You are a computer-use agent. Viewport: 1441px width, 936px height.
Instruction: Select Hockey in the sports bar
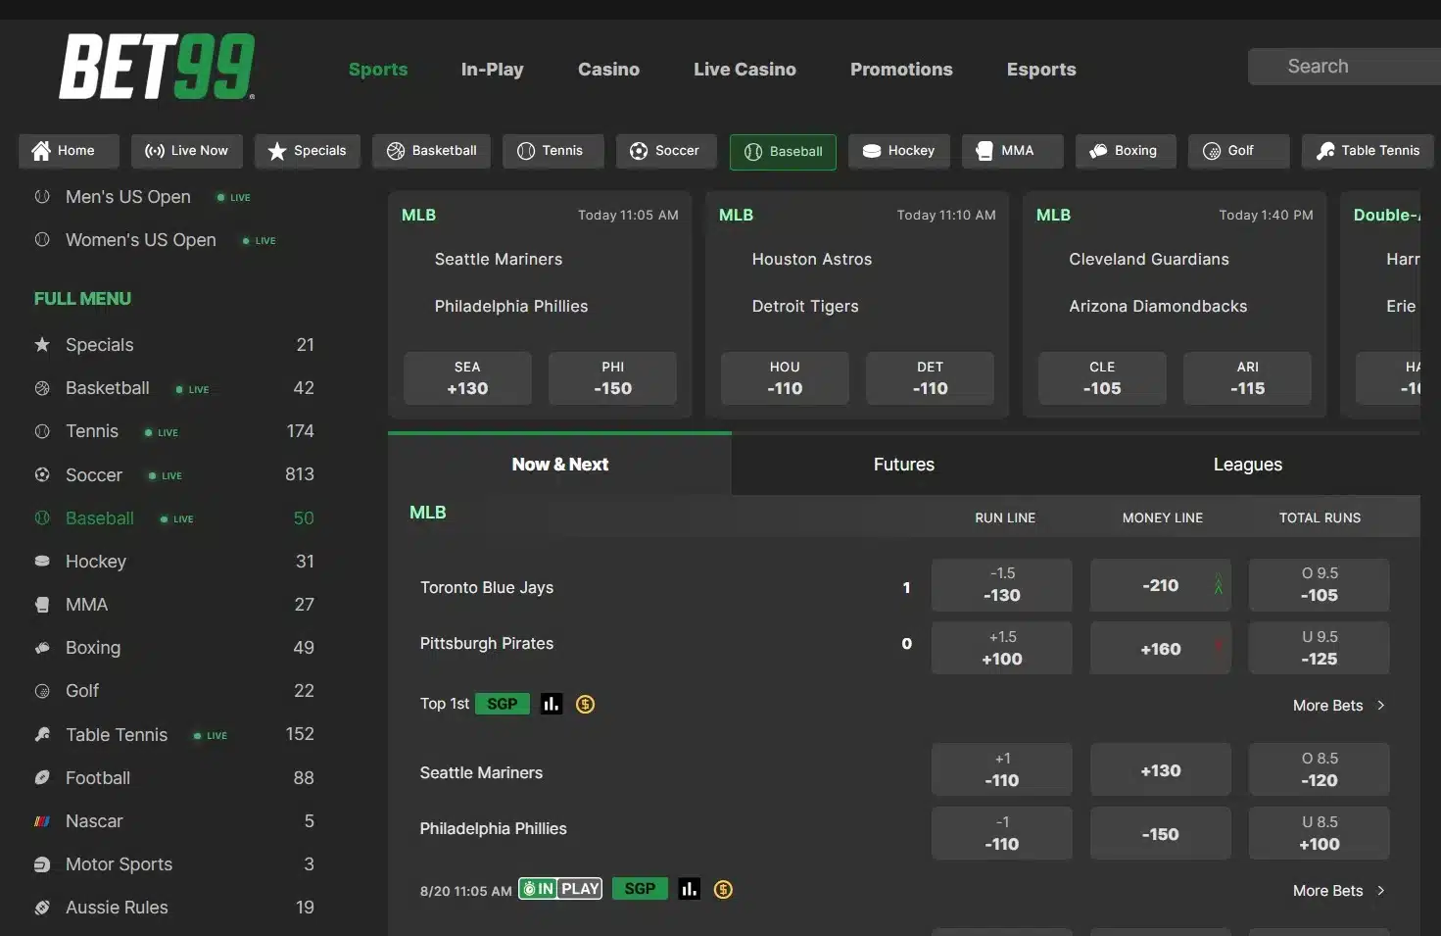(x=899, y=151)
